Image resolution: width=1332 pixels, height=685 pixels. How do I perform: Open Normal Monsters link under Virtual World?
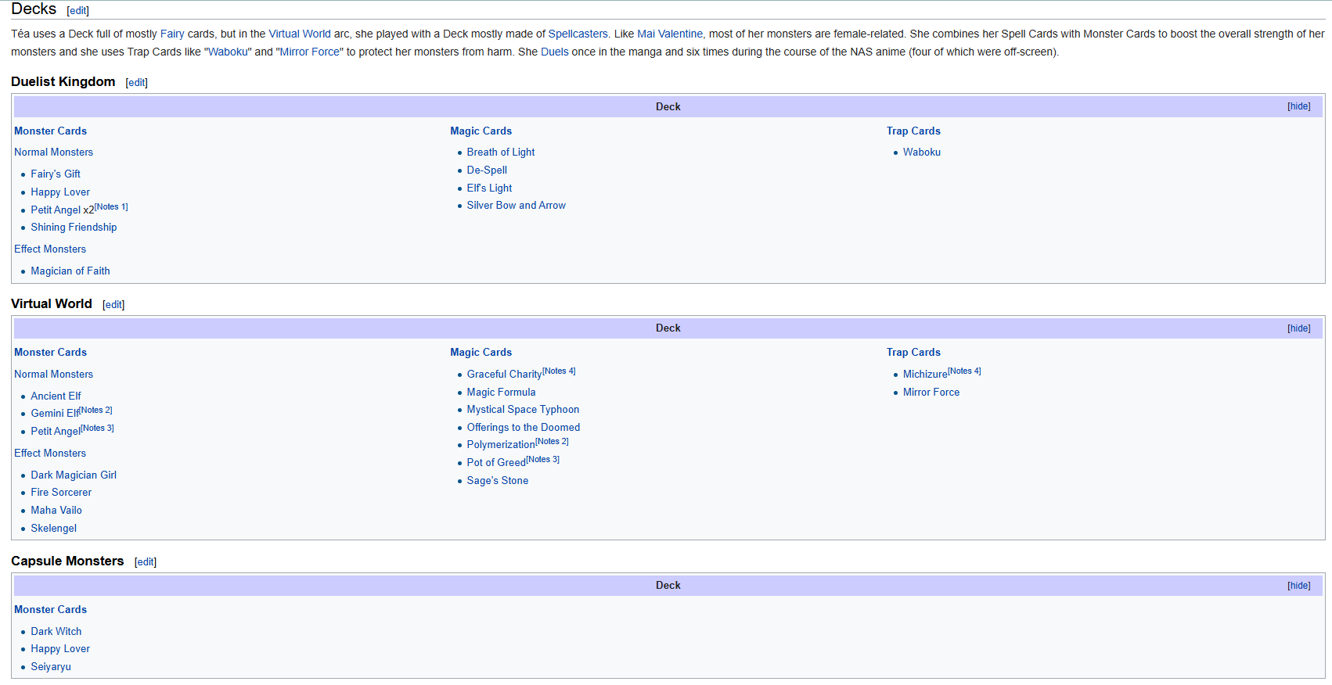point(53,375)
